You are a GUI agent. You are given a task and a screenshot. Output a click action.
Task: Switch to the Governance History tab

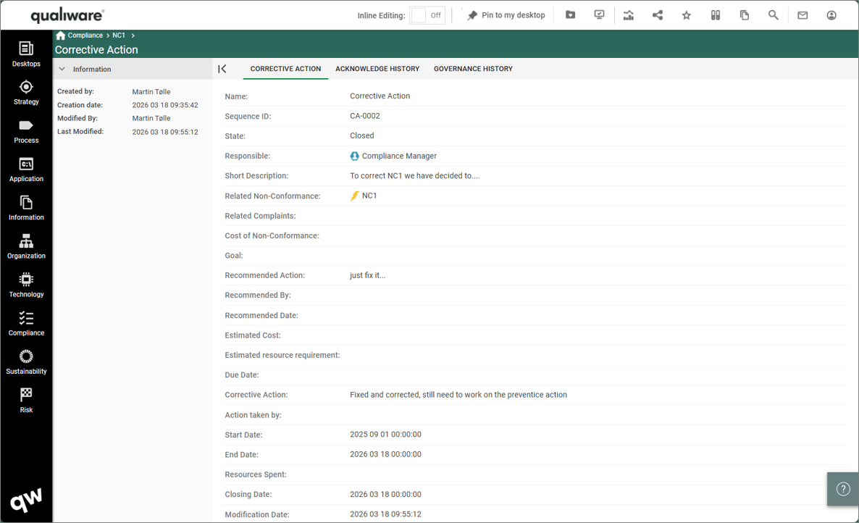pyautogui.click(x=473, y=69)
